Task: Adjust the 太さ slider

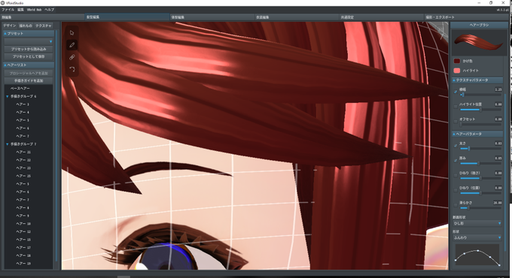Action: click(x=480, y=149)
